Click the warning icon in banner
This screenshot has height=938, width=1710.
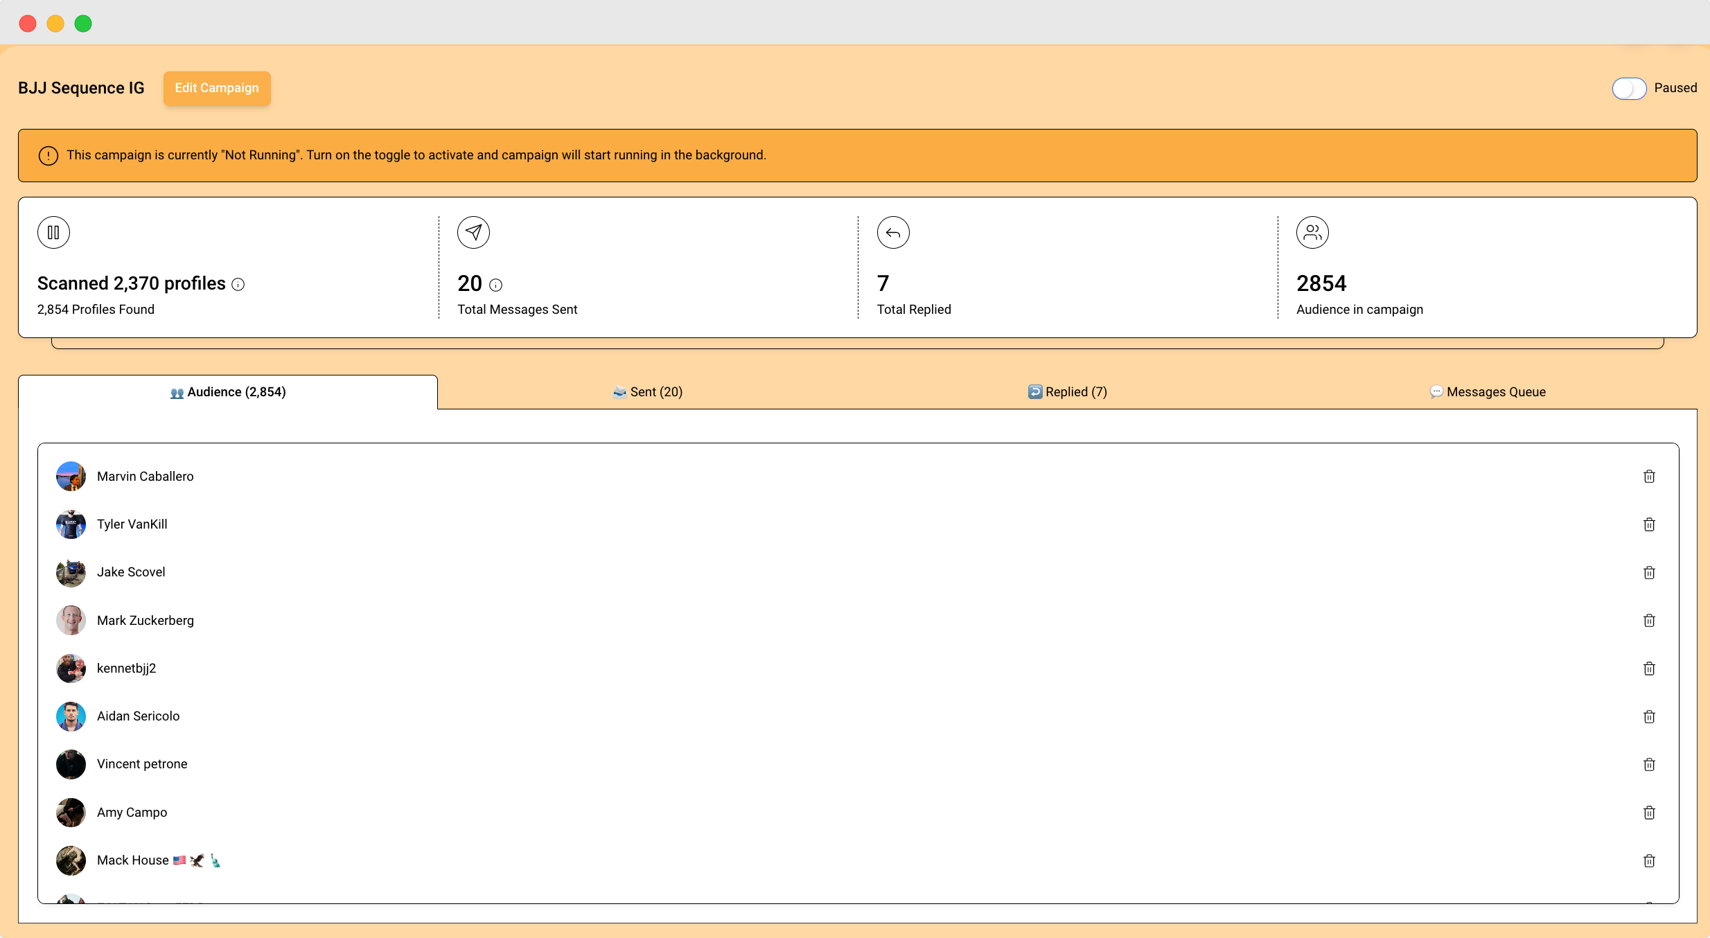(48, 156)
